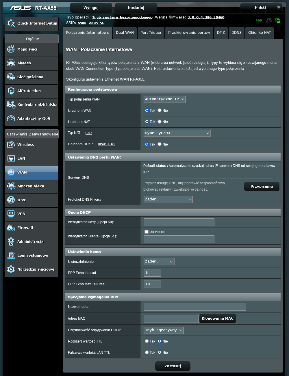
Task: Open the Wireless signal icon
Action: 11,144
